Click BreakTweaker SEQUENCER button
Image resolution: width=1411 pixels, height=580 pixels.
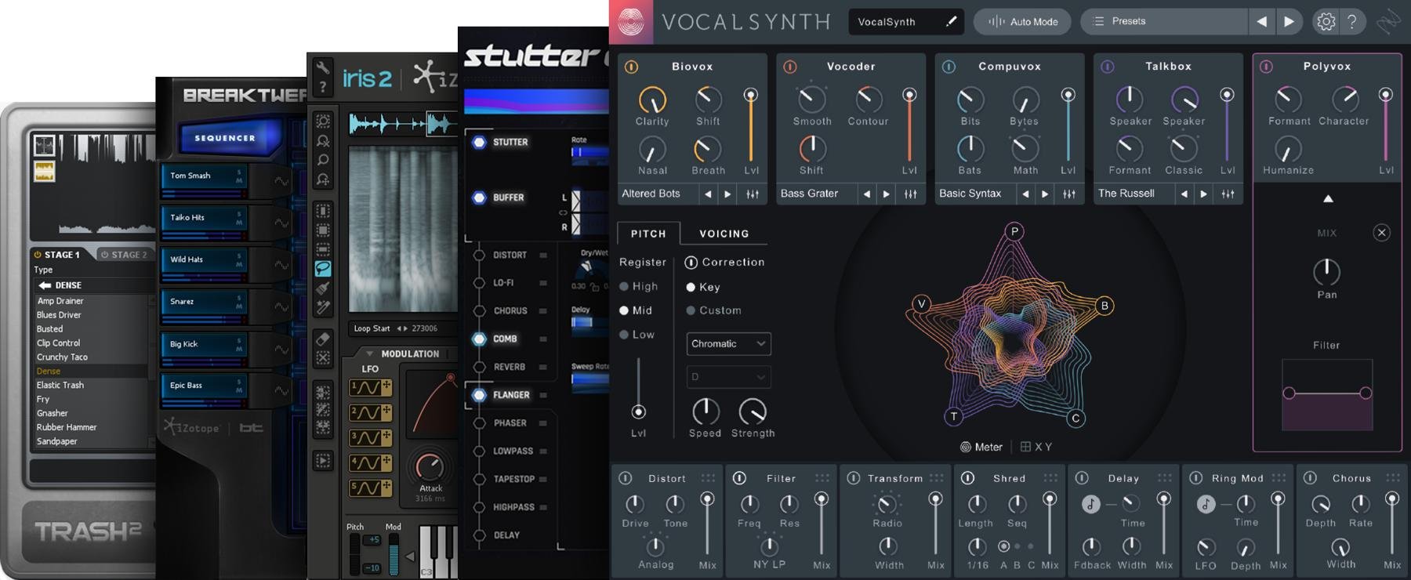(x=225, y=138)
